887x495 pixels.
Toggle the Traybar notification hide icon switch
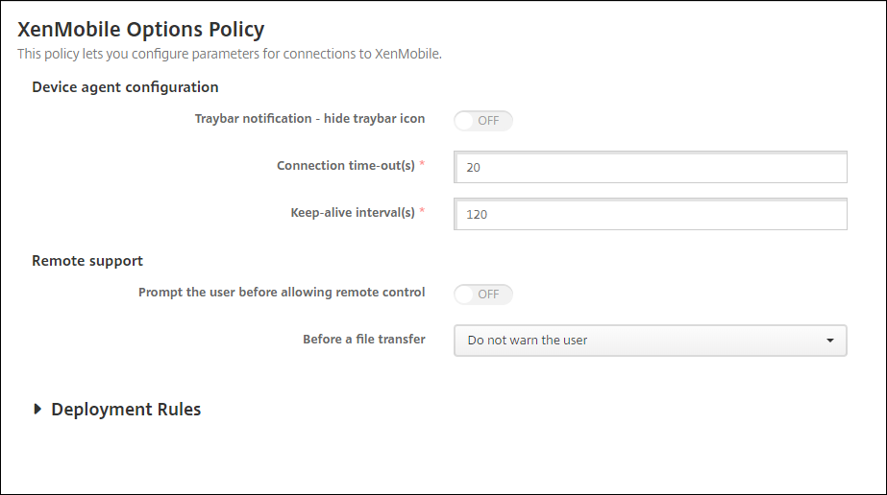point(483,121)
